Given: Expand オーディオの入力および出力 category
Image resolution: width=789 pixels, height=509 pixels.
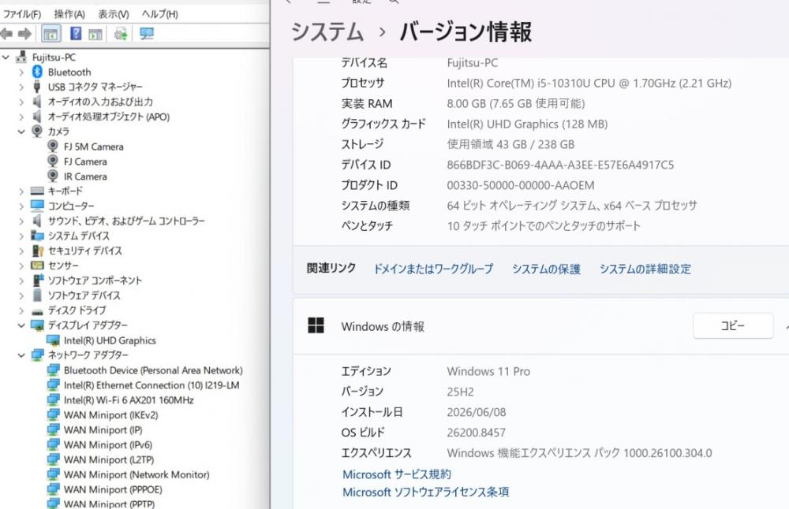Looking at the screenshot, I should (x=21, y=102).
